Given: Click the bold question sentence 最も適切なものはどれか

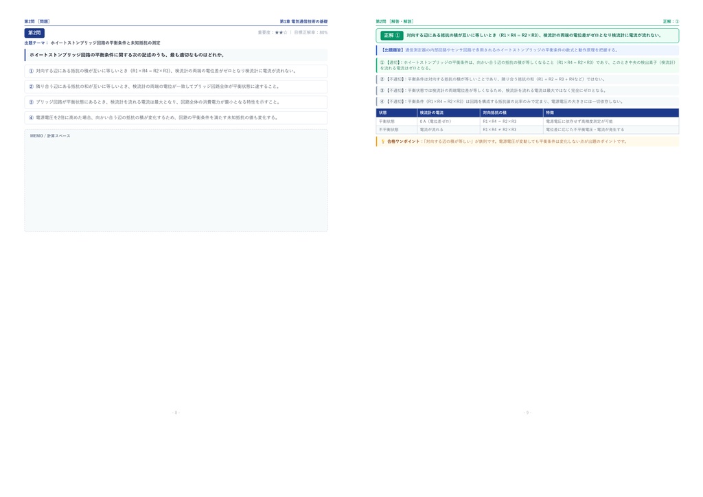Looking at the screenshot, I should tap(176, 55).
